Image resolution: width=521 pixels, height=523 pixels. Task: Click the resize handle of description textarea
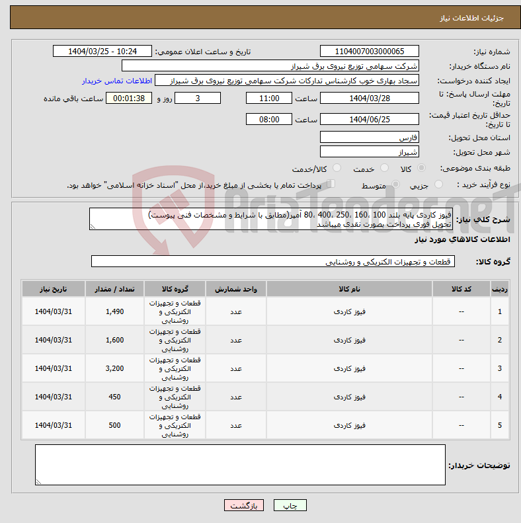[93, 227]
